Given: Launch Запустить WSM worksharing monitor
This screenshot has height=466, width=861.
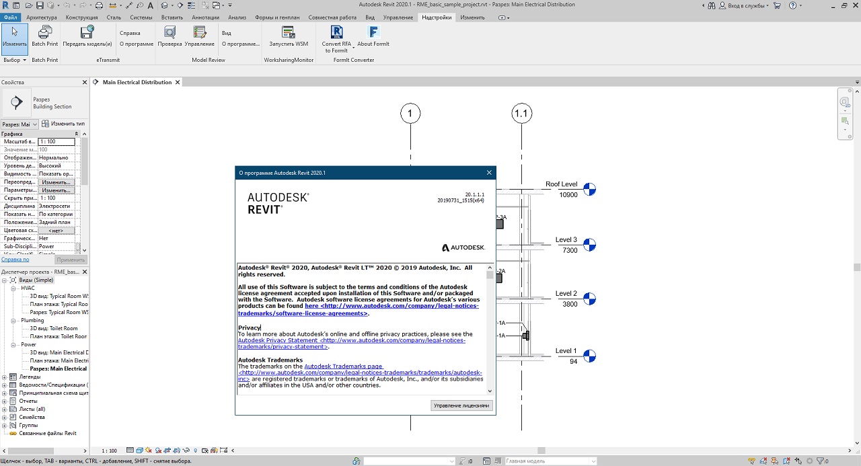Looking at the screenshot, I should (289, 32).
